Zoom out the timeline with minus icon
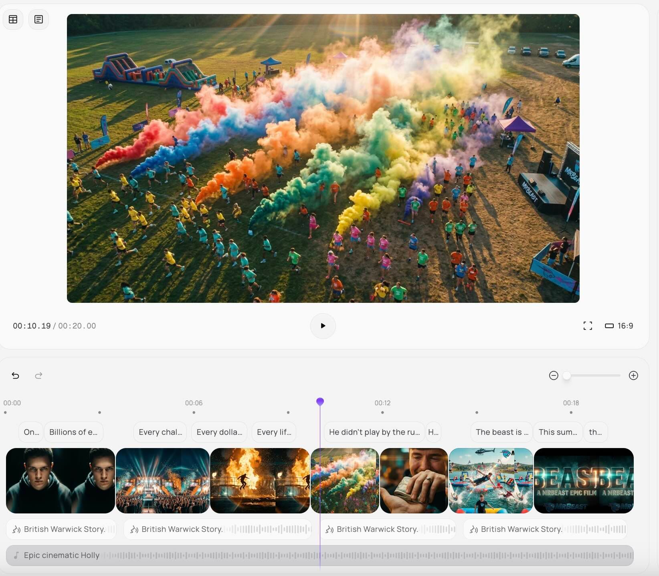659x576 pixels. pos(553,375)
